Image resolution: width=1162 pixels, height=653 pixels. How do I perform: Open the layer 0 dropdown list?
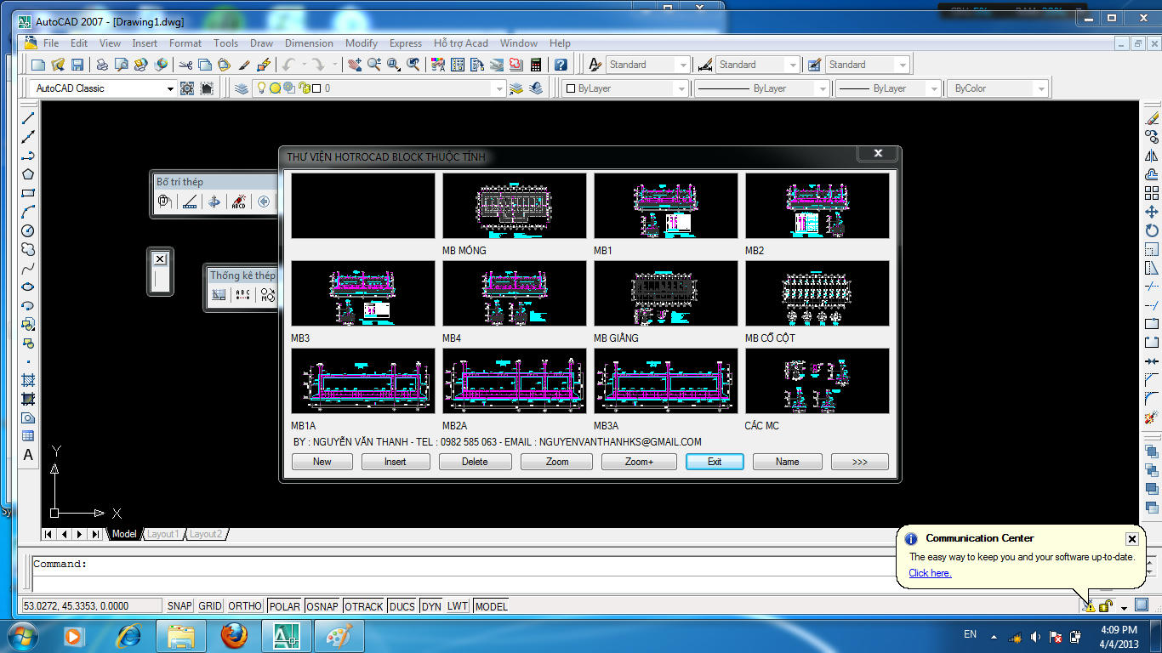(499, 88)
